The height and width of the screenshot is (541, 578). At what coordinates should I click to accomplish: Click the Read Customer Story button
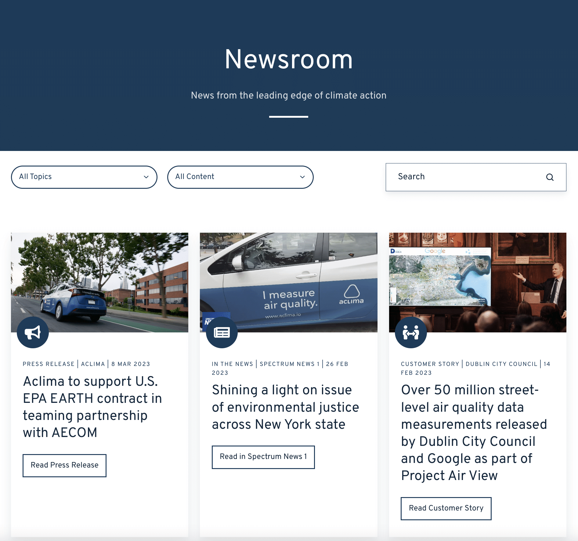click(446, 508)
